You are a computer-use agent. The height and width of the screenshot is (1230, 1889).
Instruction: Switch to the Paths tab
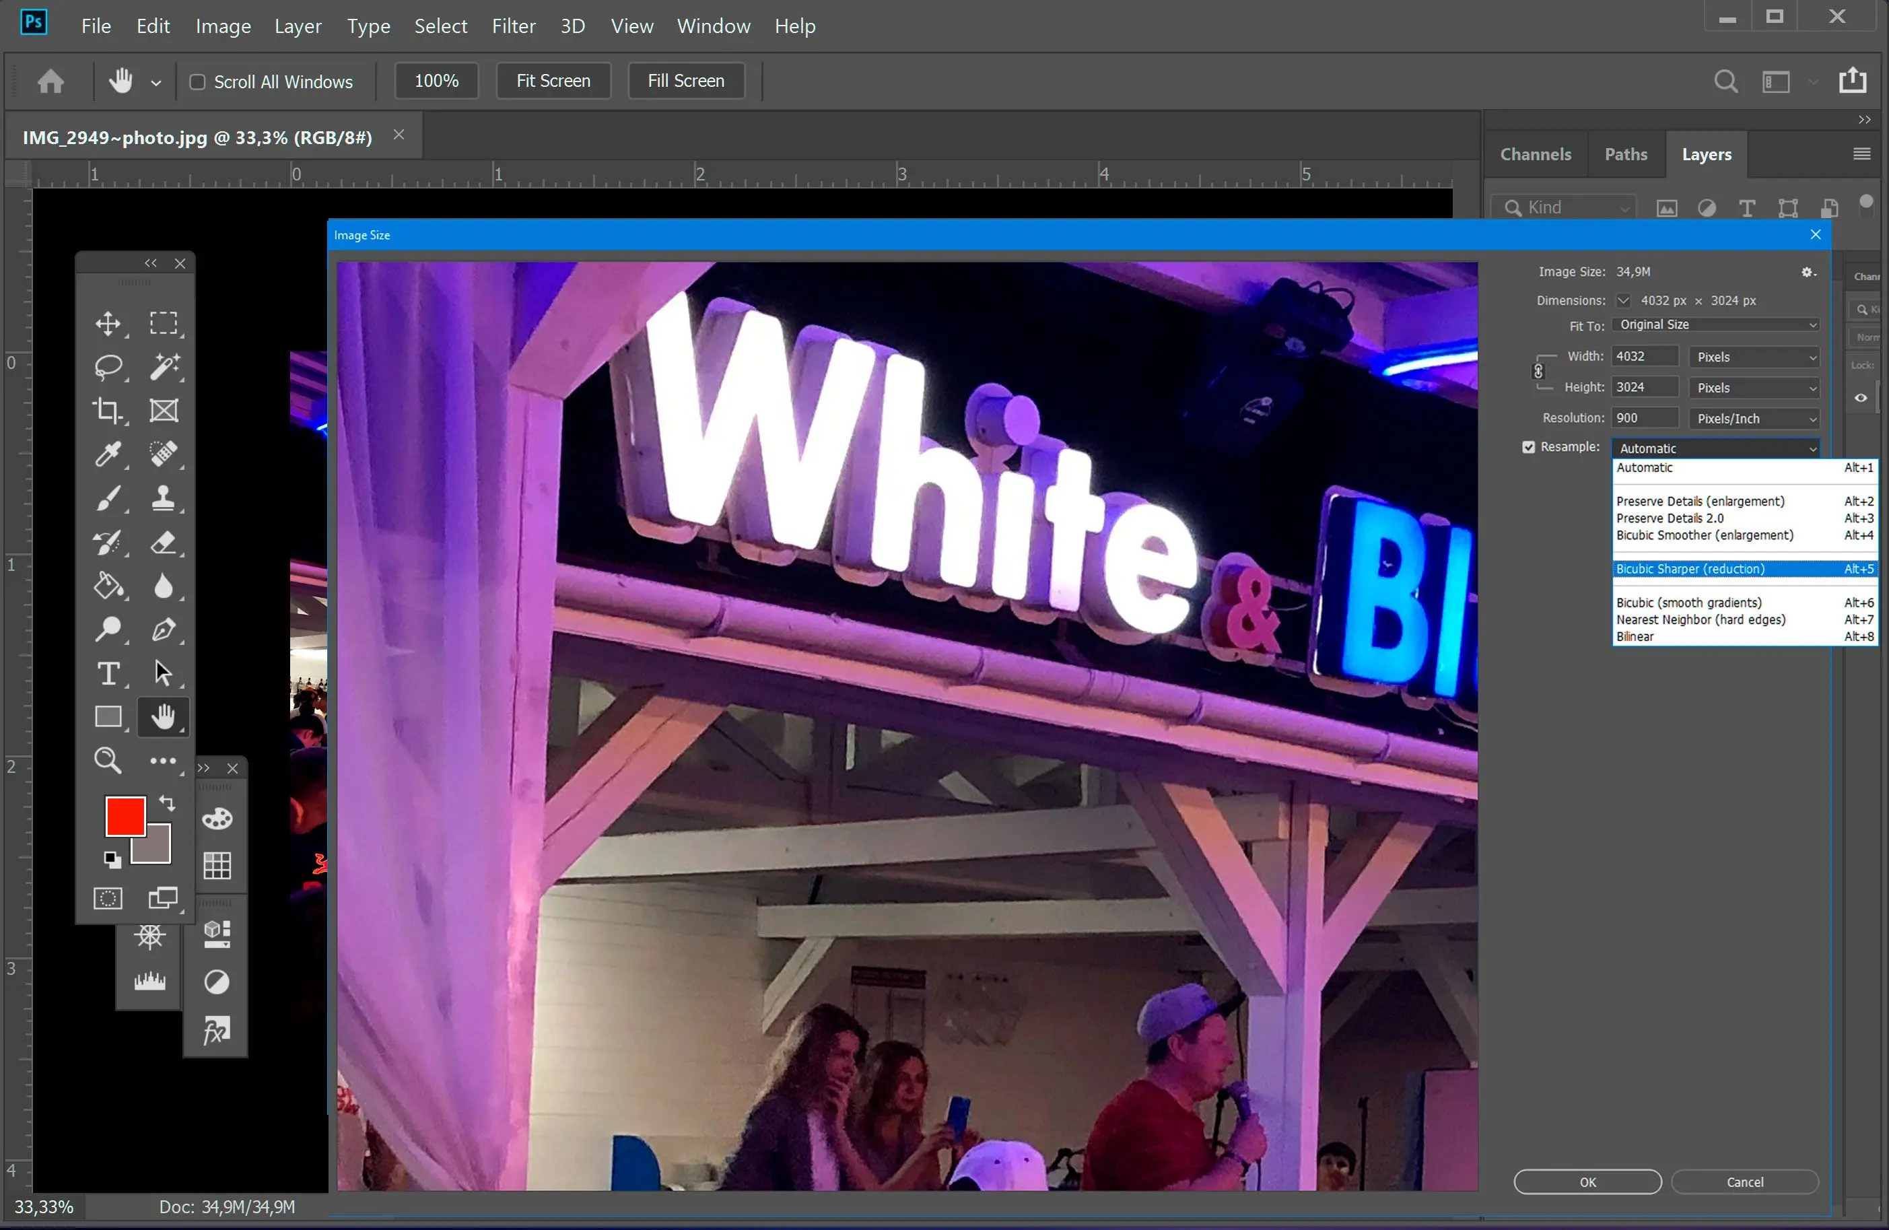click(1624, 154)
